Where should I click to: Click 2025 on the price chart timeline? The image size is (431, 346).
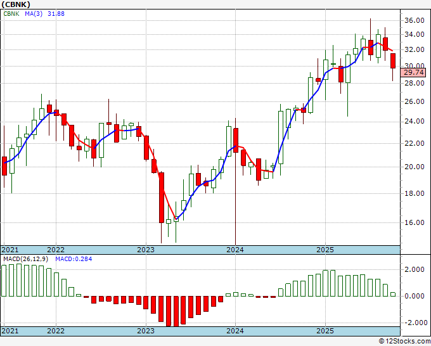tap(325, 250)
